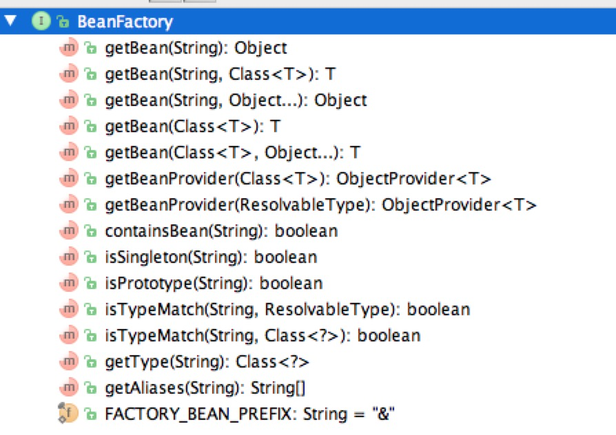The height and width of the screenshot is (435, 616).
Task: Click method icon of getBeanProvider(ResolvableType)
Action: tap(69, 204)
